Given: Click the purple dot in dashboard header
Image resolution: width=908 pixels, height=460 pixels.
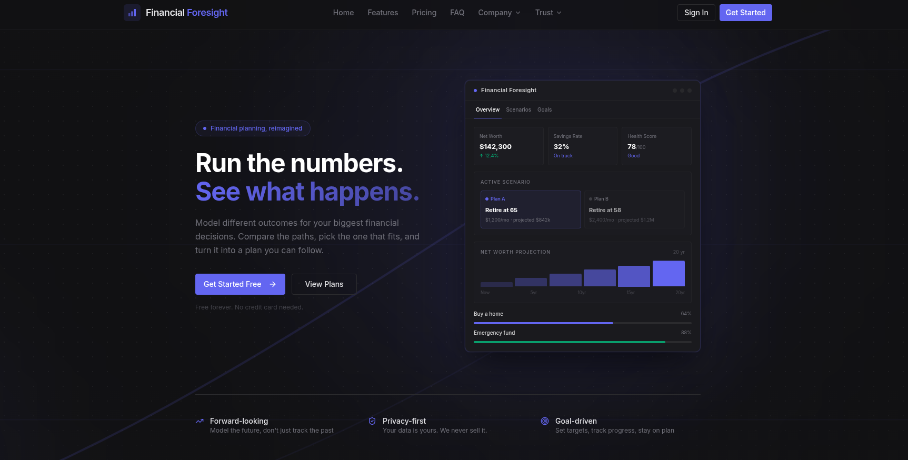Looking at the screenshot, I should click(x=475, y=91).
